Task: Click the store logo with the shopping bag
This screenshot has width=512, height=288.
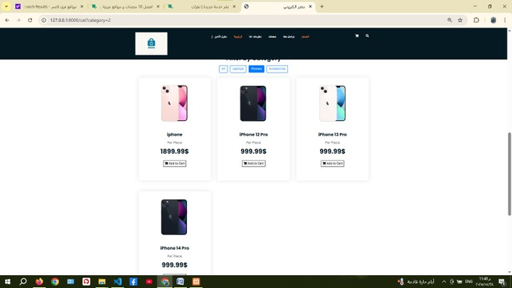Action: click(151, 43)
